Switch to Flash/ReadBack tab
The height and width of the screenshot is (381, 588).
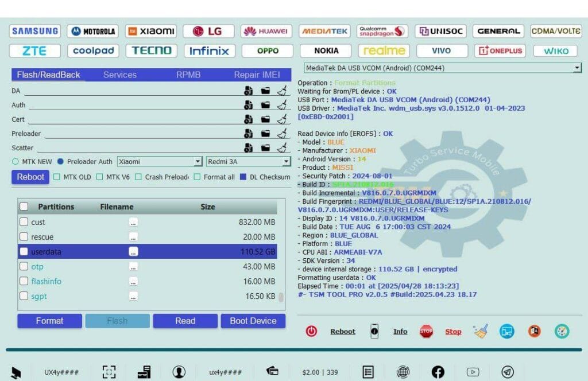tap(48, 75)
